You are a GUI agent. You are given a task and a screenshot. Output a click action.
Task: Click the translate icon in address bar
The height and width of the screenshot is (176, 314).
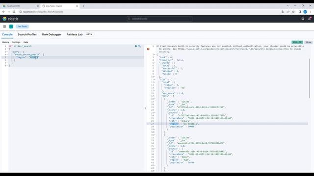point(283,12)
